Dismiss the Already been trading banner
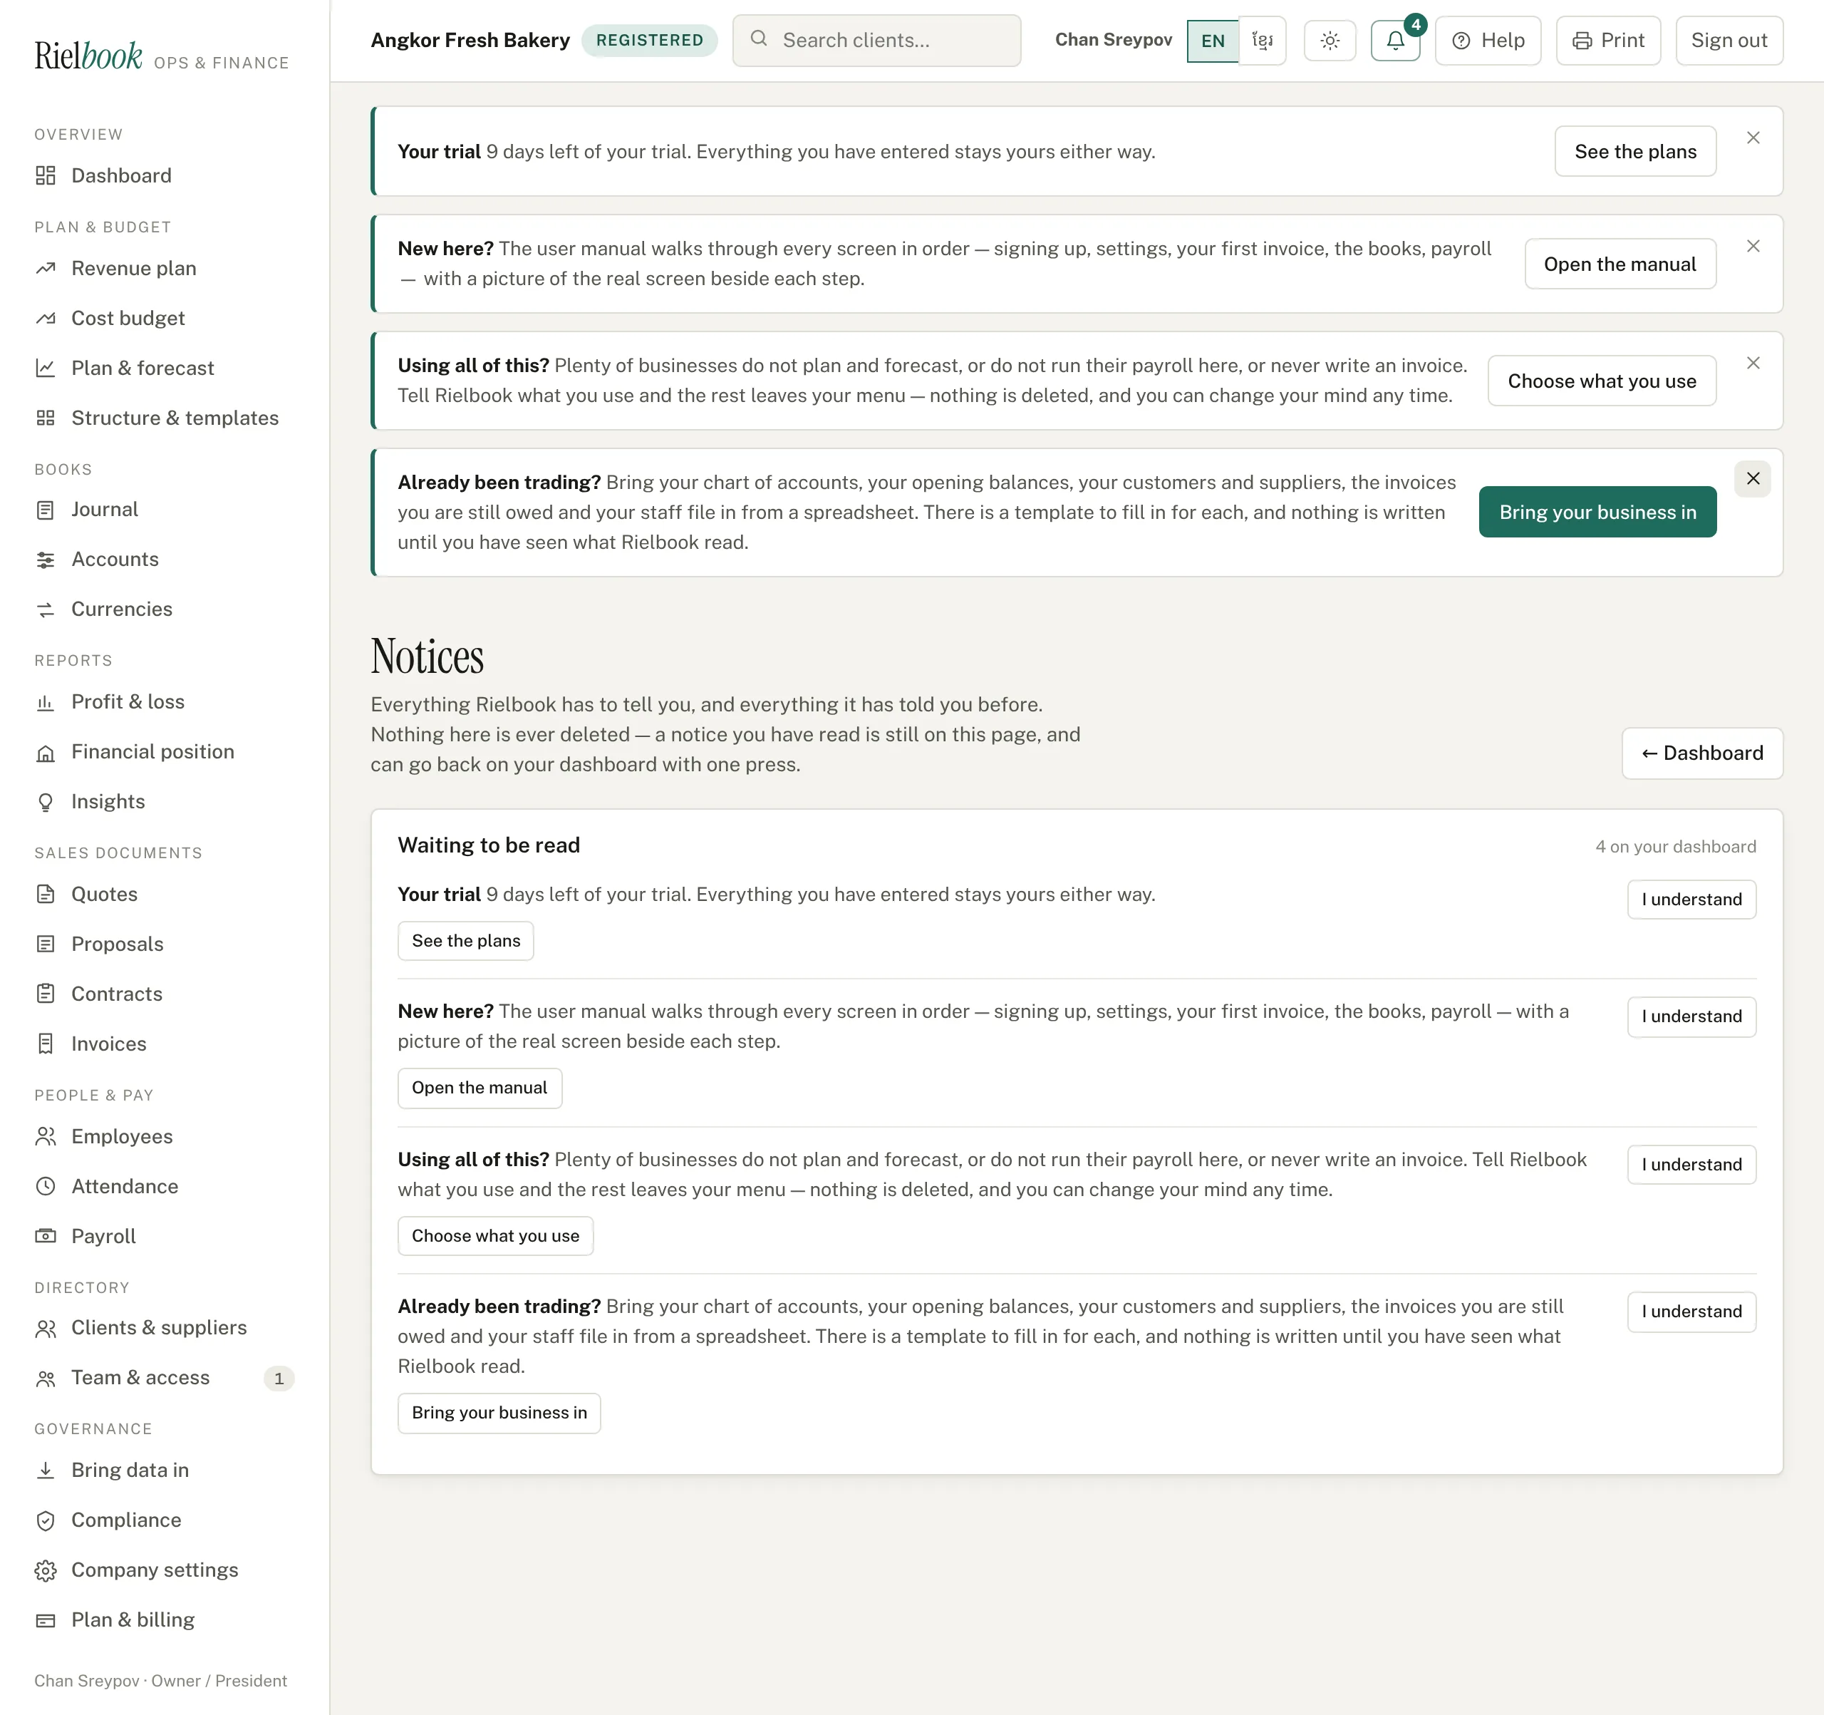1824x1715 pixels. 1753,478
